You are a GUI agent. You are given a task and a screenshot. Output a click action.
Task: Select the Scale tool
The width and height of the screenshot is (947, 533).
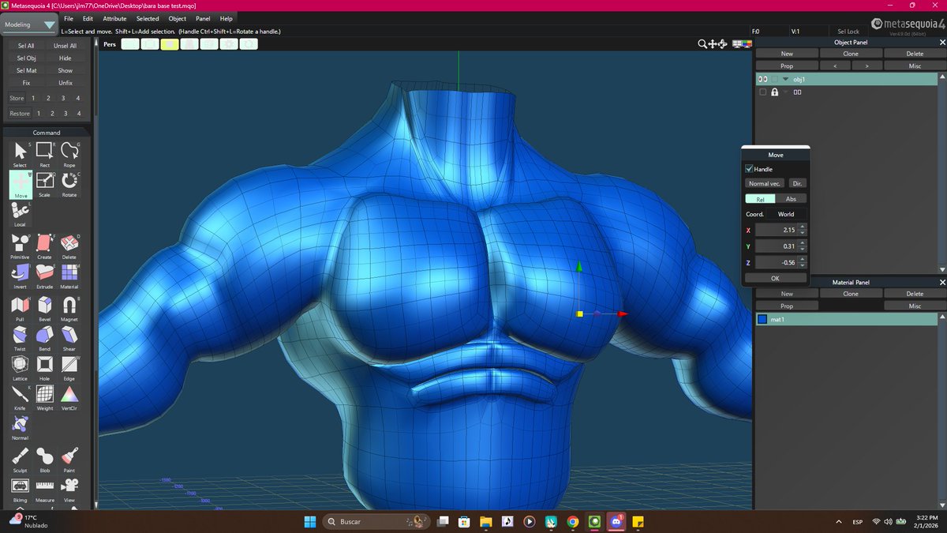tap(45, 184)
